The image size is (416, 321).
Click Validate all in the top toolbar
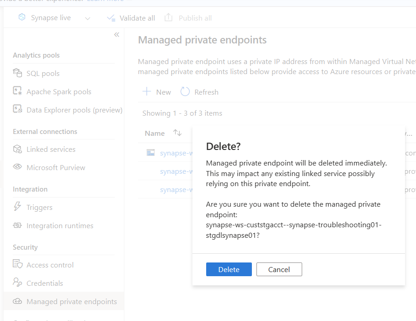131,18
